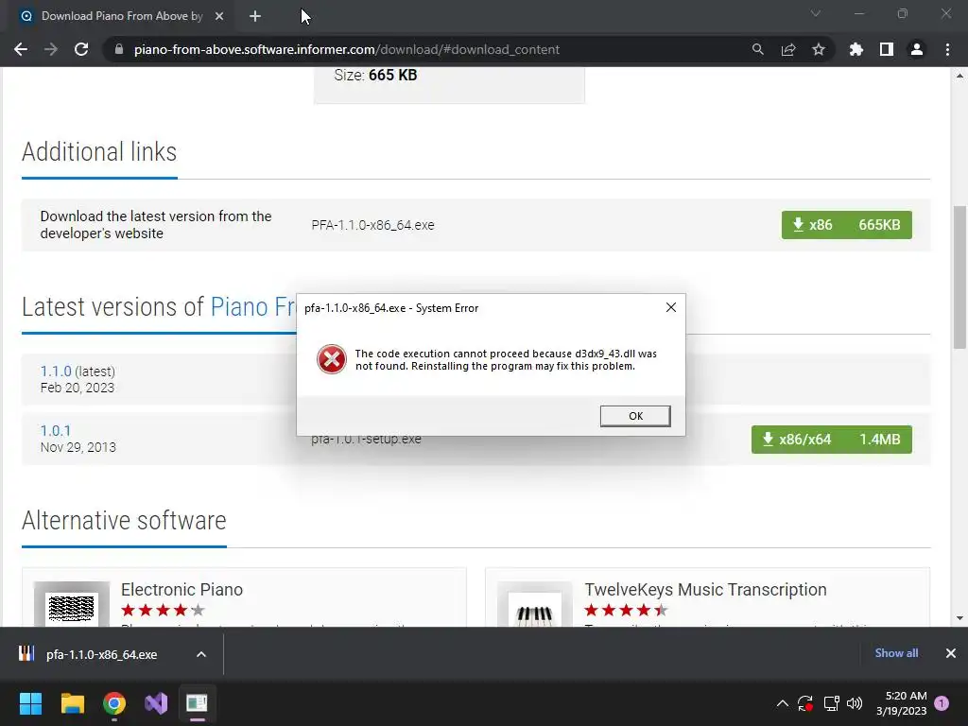Select the Download Piano From Above tab
The image size is (968, 726).
[x=122, y=16]
